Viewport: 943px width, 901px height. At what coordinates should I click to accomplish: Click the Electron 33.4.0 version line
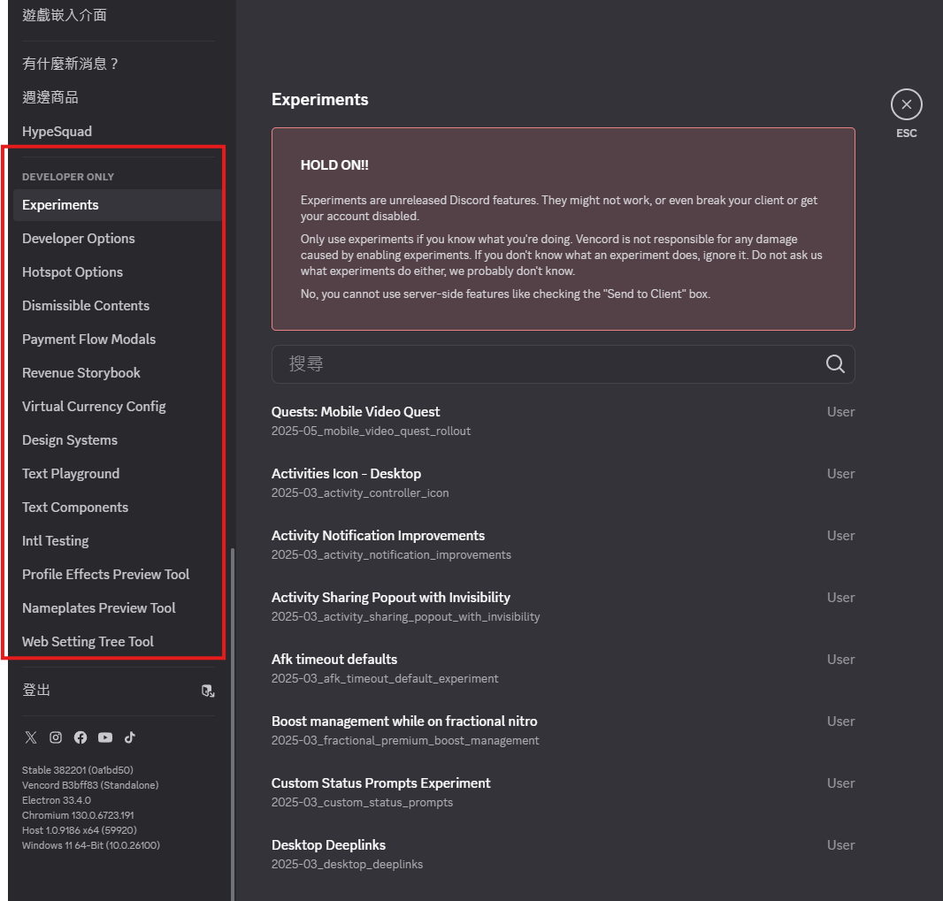tap(57, 800)
